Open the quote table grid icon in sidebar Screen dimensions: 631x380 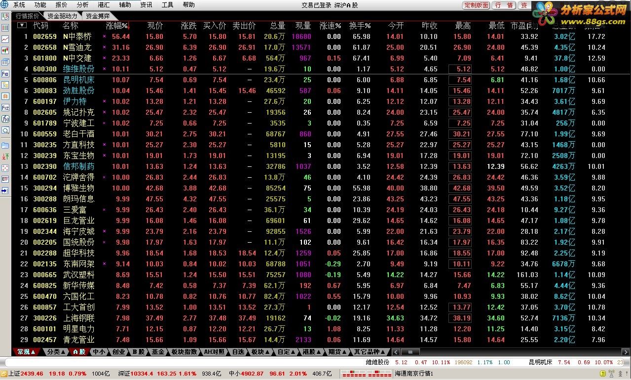click(x=5, y=28)
